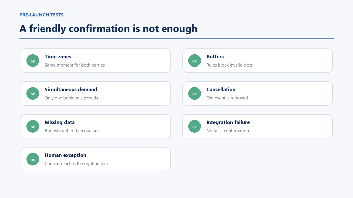Click the OK badge beside Time zones

pyautogui.click(x=33, y=61)
